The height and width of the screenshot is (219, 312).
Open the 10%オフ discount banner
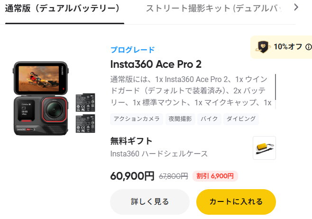281,47
